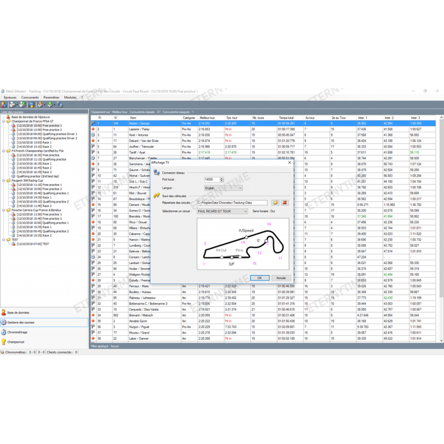This screenshot has height=444, width=444.
Task: Open the orange download icon dropdown arrow
Action: coord(45,105)
